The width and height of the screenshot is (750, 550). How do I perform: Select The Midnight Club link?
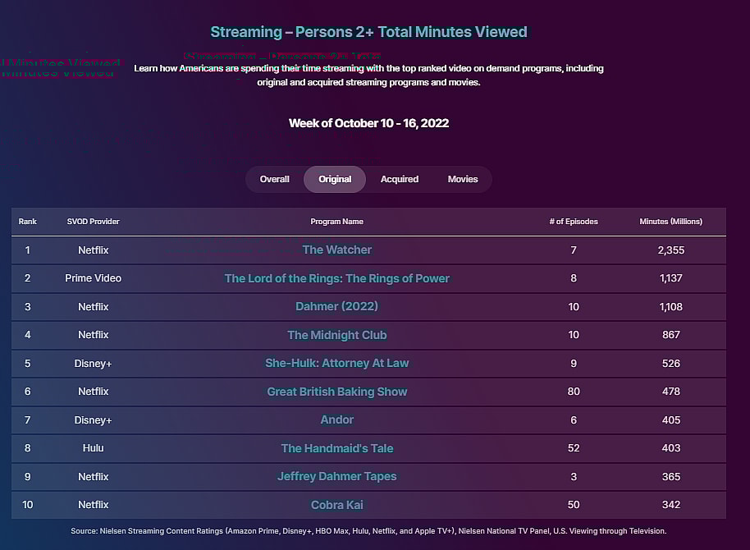click(336, 335)
